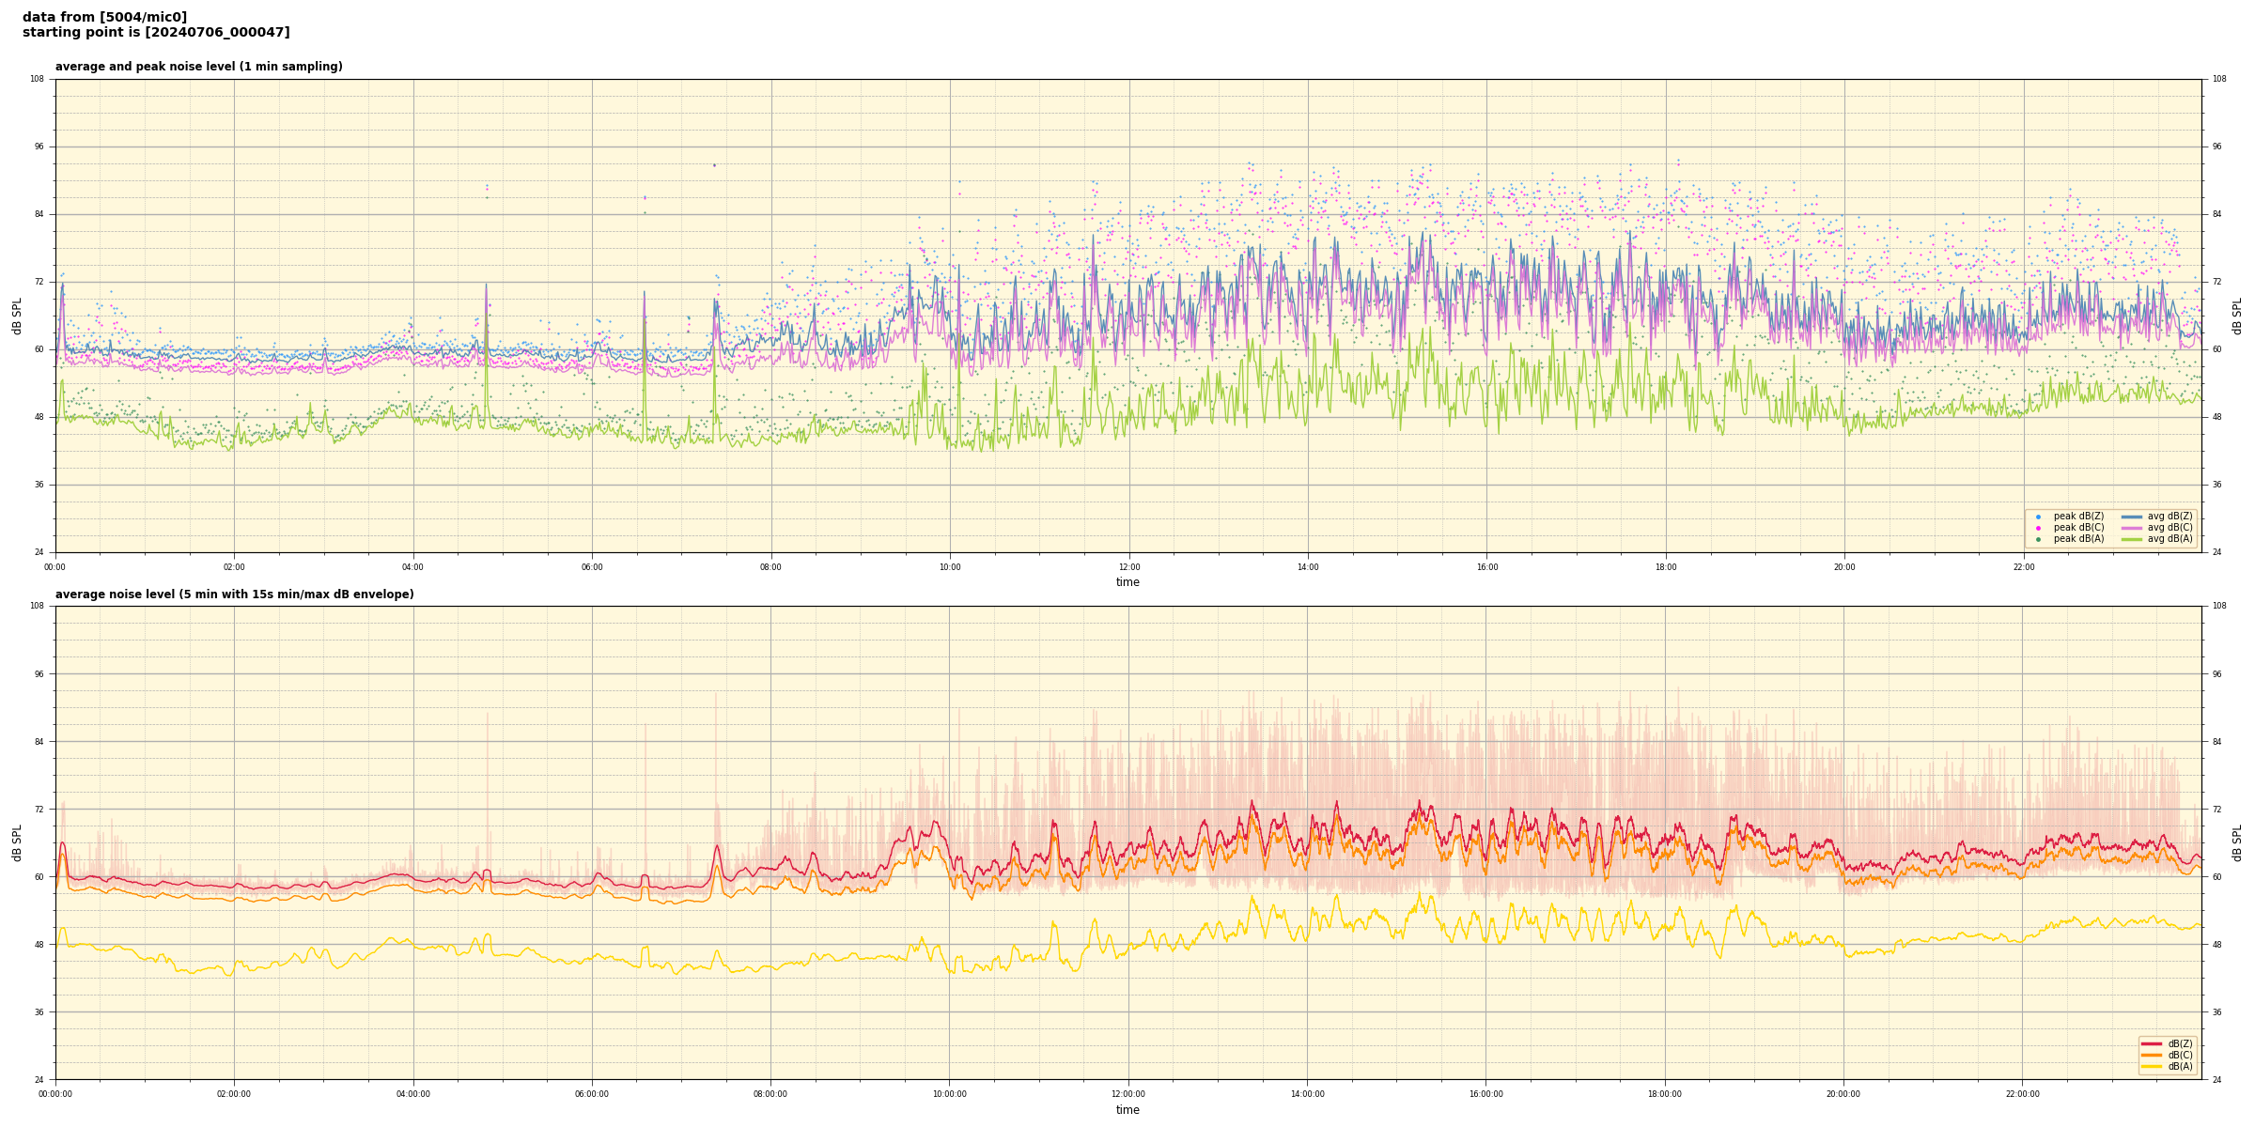Image resolution: width=2255 pixels, height=1127 pixels.
Task: Click right 'dB SPL' label of bottom chart
Action: pos(2237,842)
